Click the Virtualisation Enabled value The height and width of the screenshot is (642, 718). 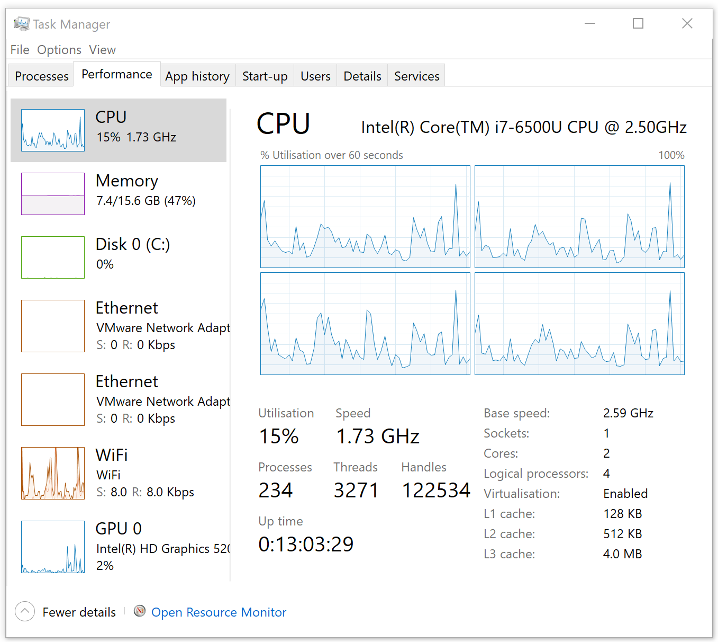(625, 494)
